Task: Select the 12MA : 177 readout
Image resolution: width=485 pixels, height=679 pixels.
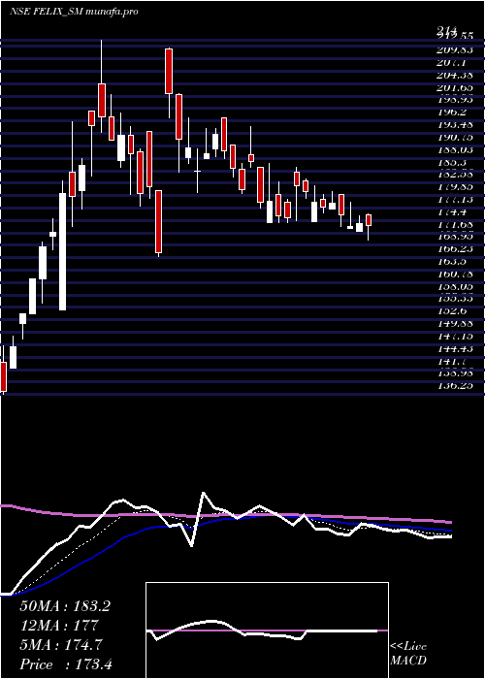Action: pyautogui.click(x=58, y=626)
